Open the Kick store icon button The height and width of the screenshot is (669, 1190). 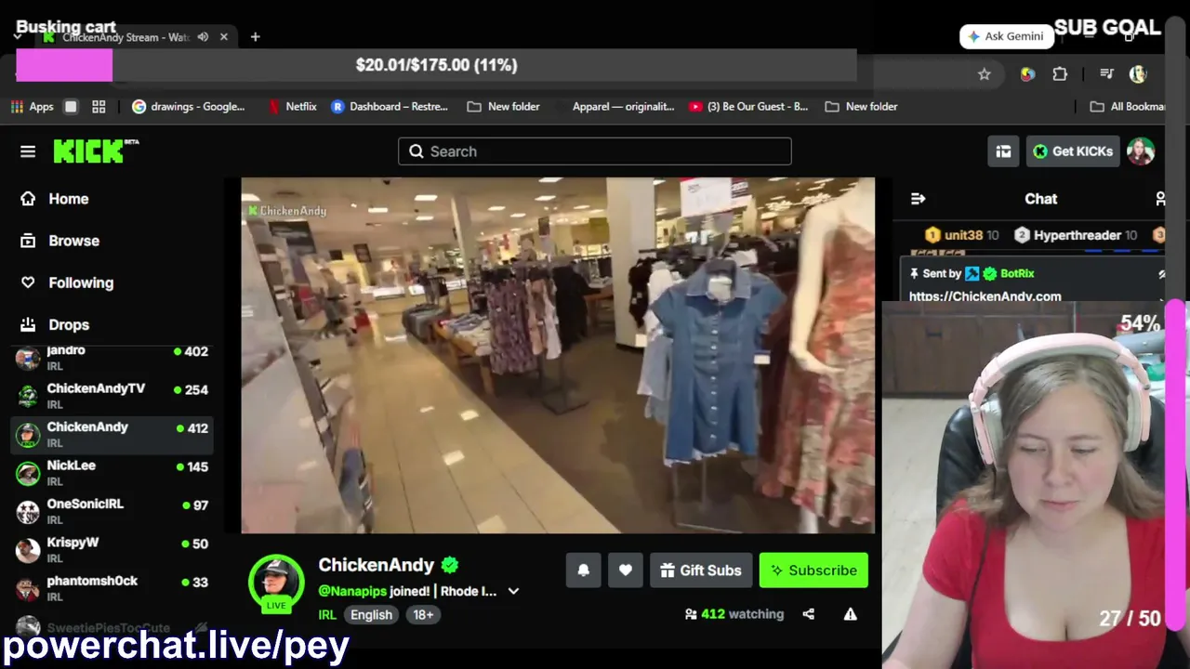pyautogui.click(x=1003, y=151)
